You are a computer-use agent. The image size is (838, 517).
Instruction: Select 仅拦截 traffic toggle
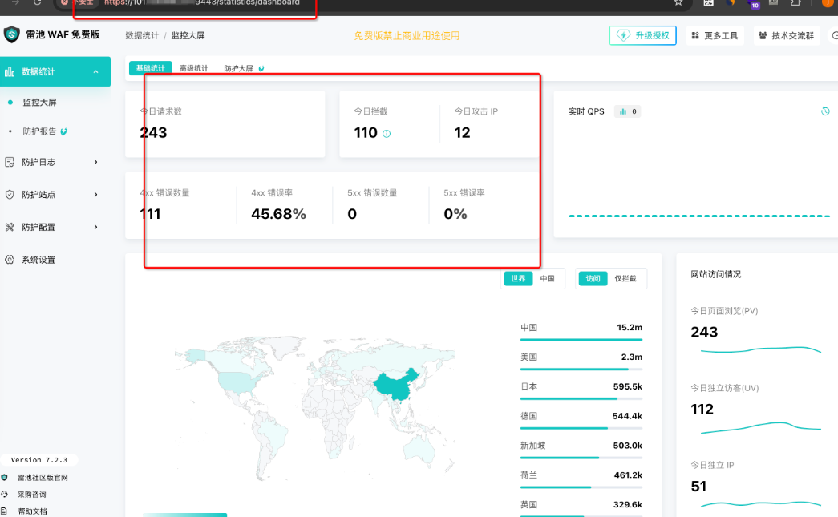[625, 278]
